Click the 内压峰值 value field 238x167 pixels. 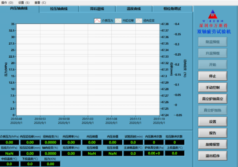click(x=92, y=142)
